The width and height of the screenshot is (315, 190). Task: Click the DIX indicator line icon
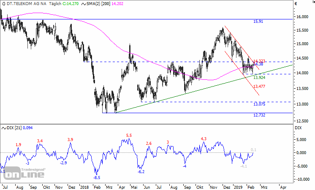click(4, 128)
